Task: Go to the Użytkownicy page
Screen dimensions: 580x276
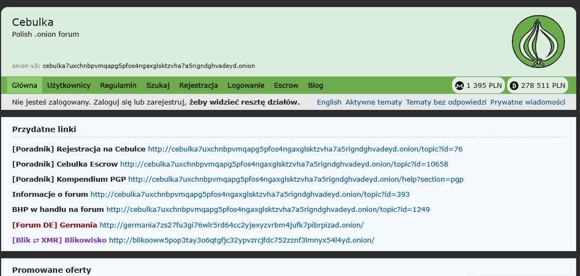Action: 69,85
